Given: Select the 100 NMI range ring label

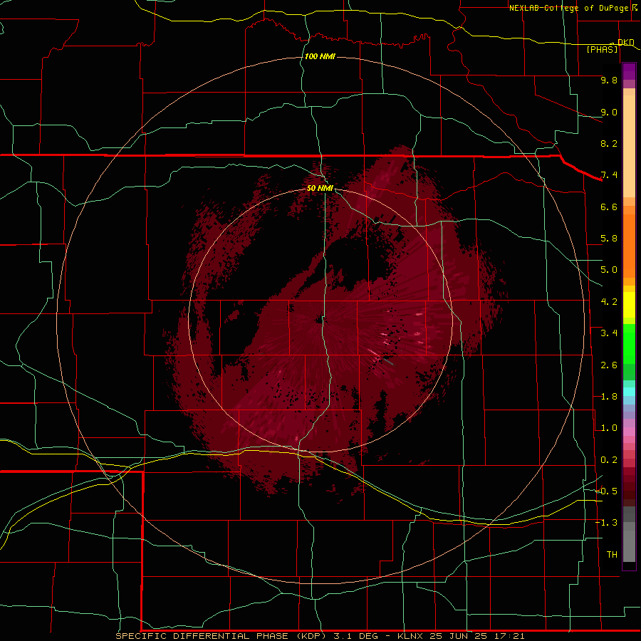Looking at the screenshot, I should pos(320,56).
